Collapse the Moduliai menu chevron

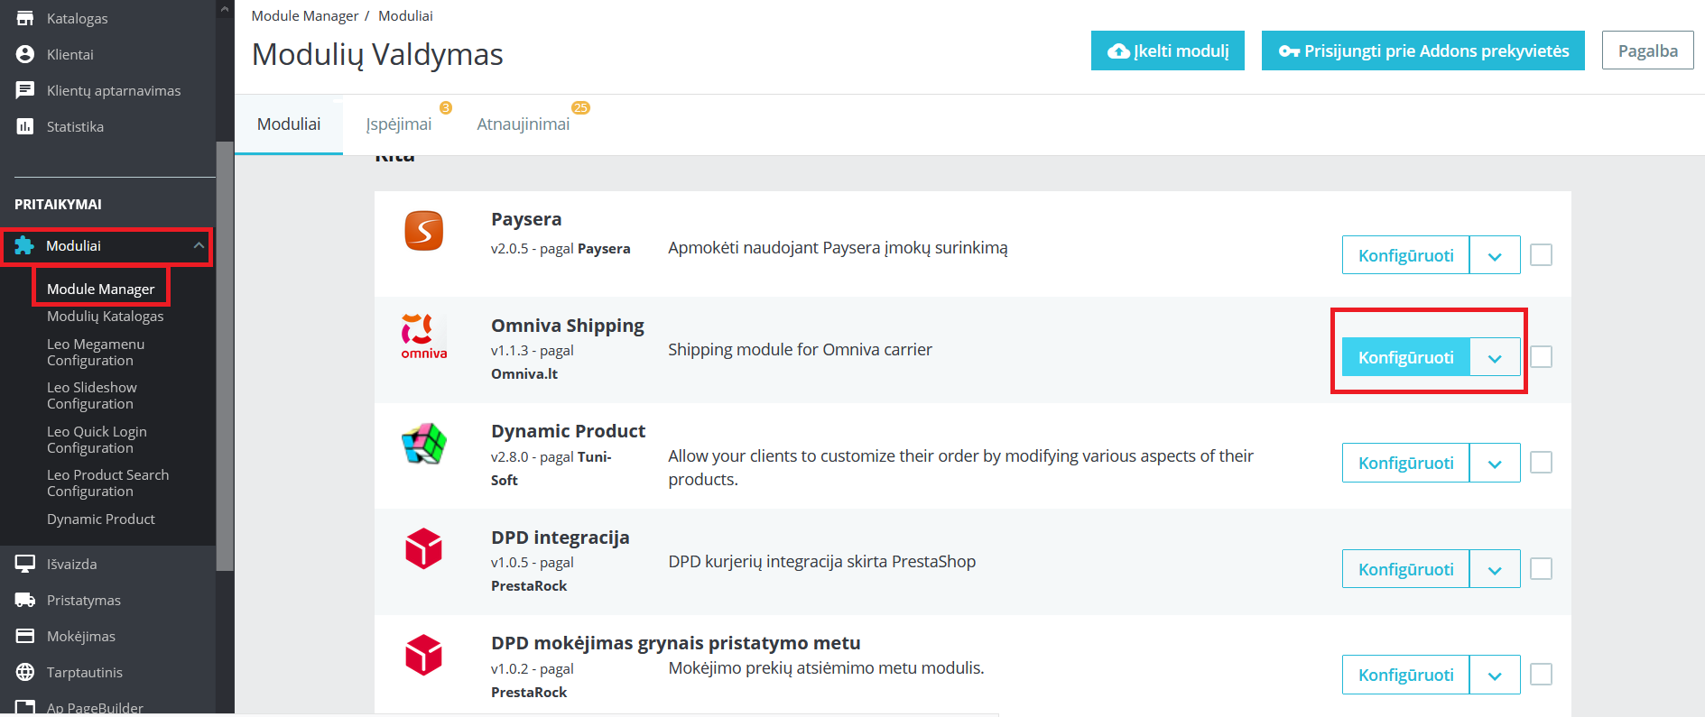[199, 245]
